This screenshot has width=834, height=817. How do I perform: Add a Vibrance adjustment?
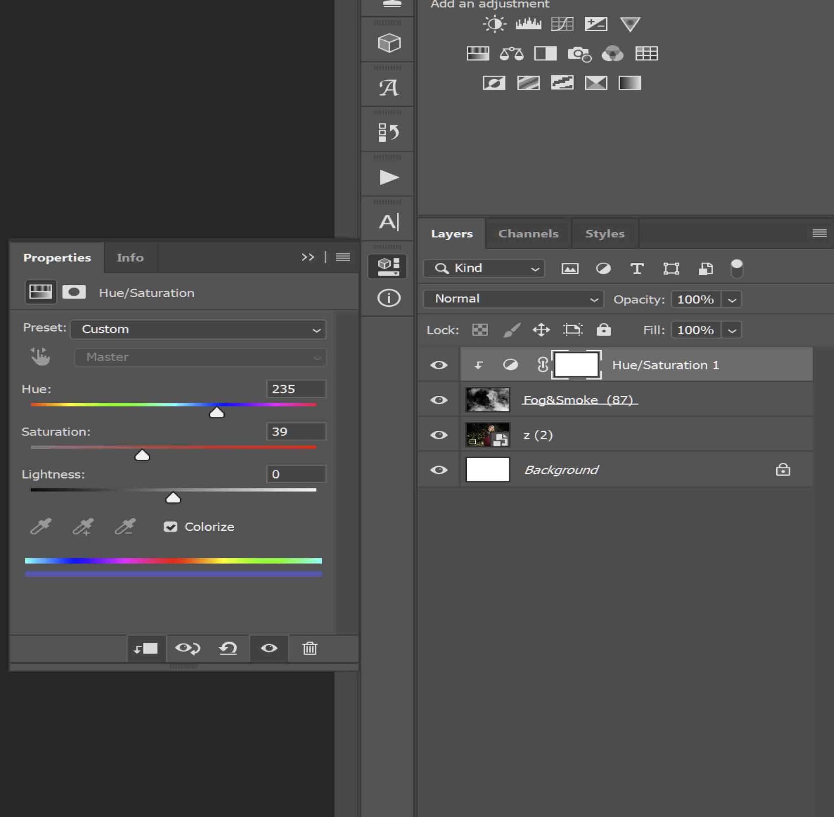tap(630, 24)
